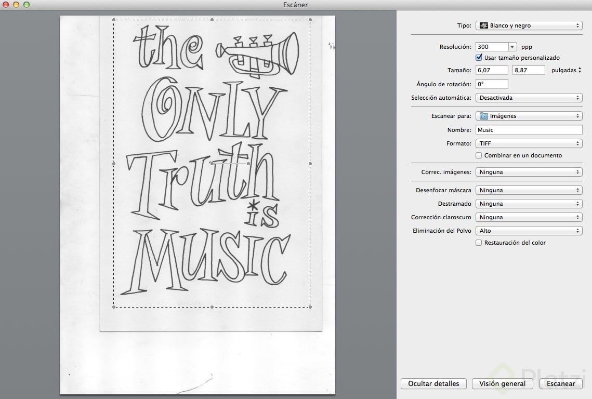Image resolution: width=592 pixels, height=399 pixels.
Task: Click the left-middle selection handle
Action: 114,164
